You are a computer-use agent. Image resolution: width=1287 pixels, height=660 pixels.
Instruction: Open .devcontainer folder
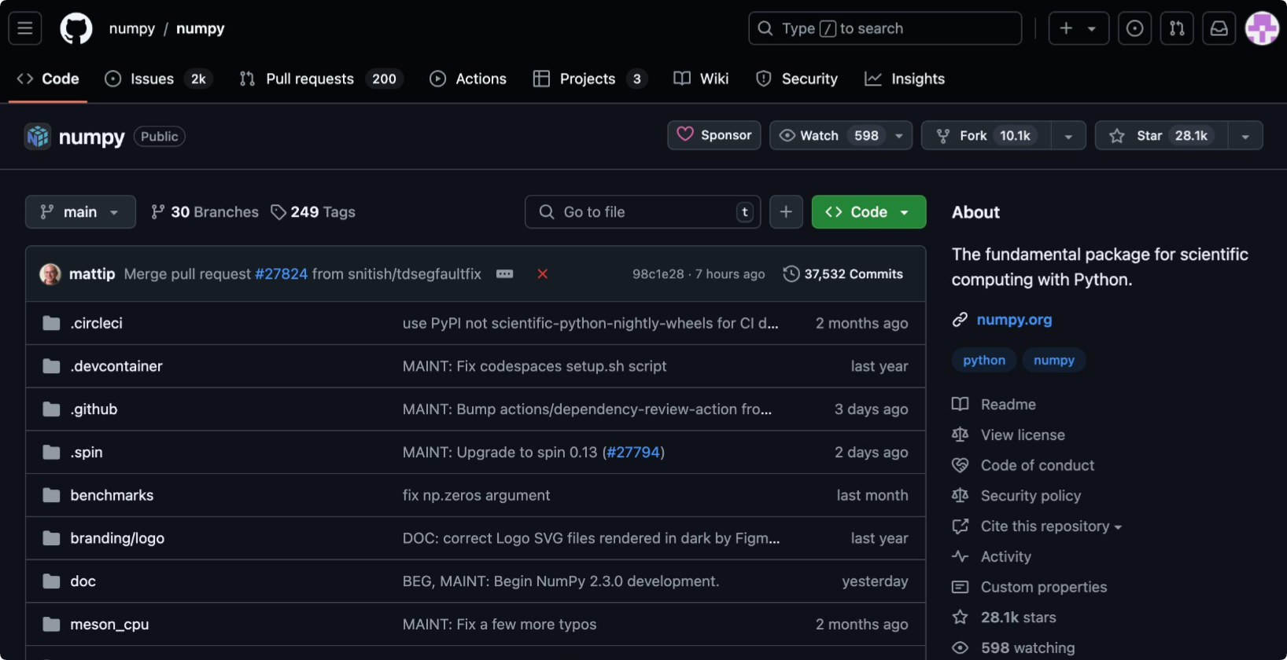point(116,366)
